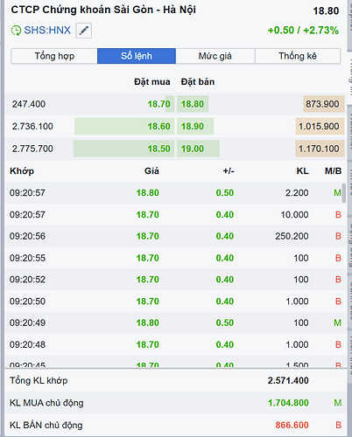Click the ask volume 1.015.900
Image resolution: width=352 pixels, height=437 pixels.
click(x=319, y=127)
